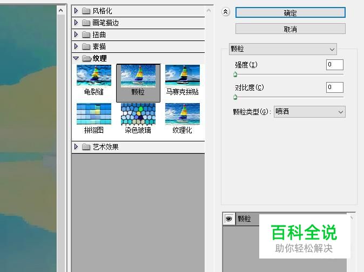
Task: Click the open 纹理 folder icon
Action: click(86, 58)
